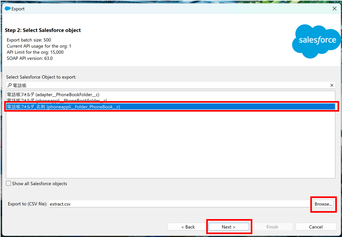The image size is (342, 237).
Task: Close the Export dialog window
Action: click(x=334, y=9)
